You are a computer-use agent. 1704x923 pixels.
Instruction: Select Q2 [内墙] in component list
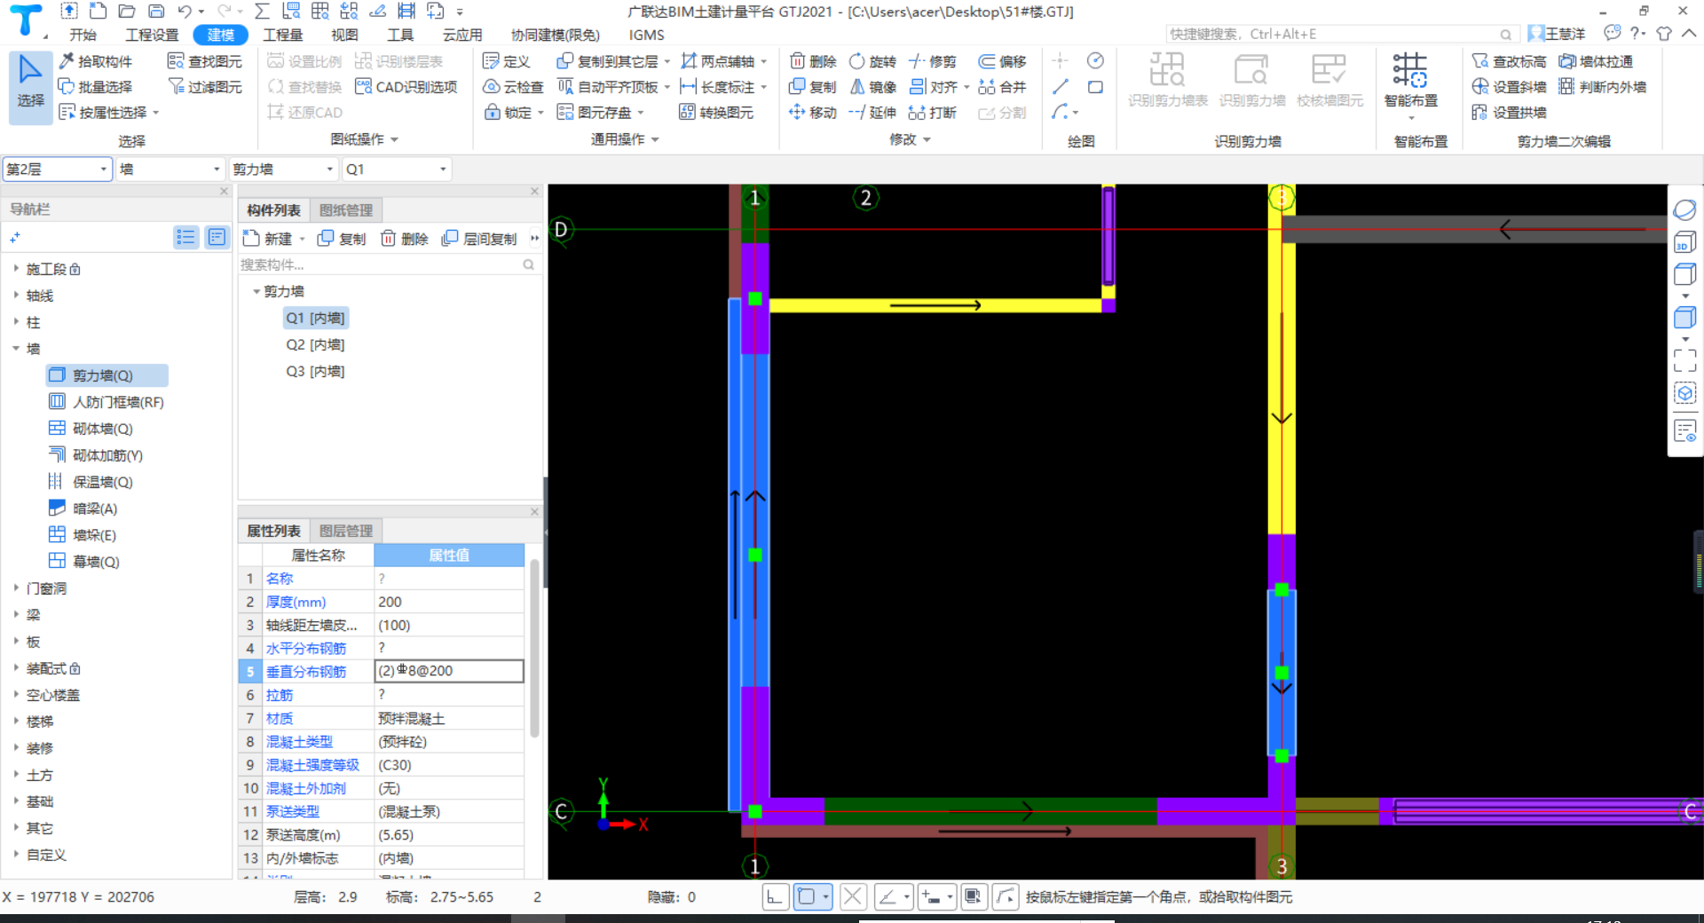pyautogui.click(x=315, y=344)
